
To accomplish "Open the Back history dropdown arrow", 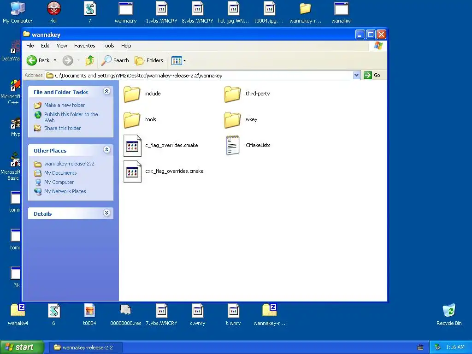I will pyautogui.click(x=55, y=60).
